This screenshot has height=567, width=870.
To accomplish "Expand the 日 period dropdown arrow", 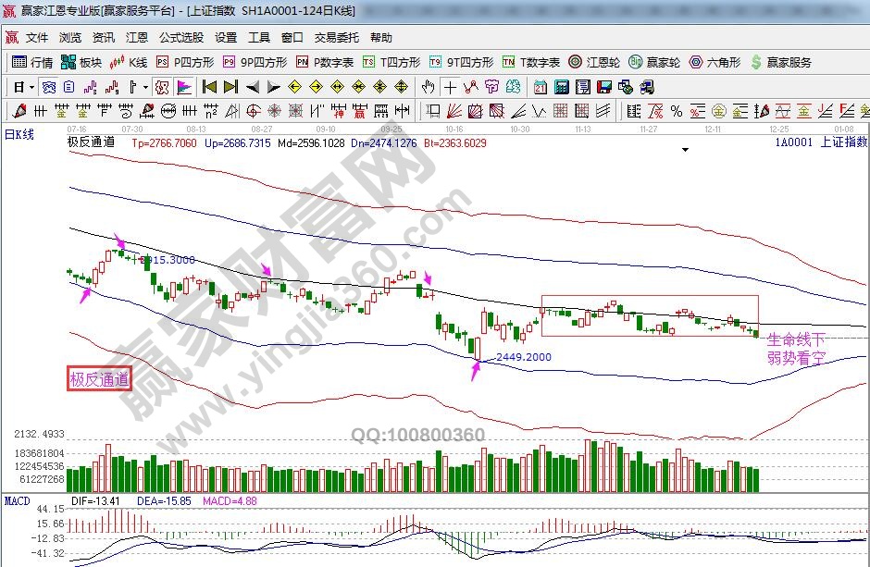I will tap(31, 87).
